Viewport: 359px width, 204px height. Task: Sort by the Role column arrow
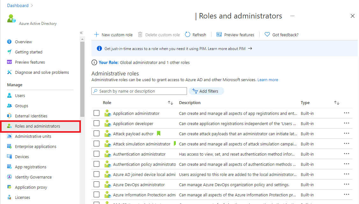click(170, 102)
